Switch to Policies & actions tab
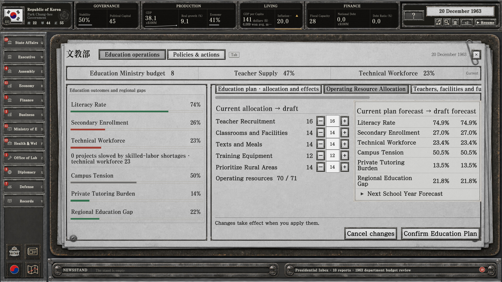 196,55
